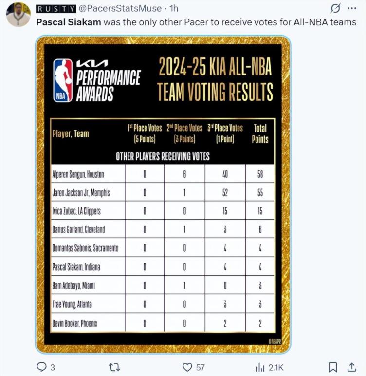
Task: Click the NBA logo in the image
Action: tap(63, 80)
